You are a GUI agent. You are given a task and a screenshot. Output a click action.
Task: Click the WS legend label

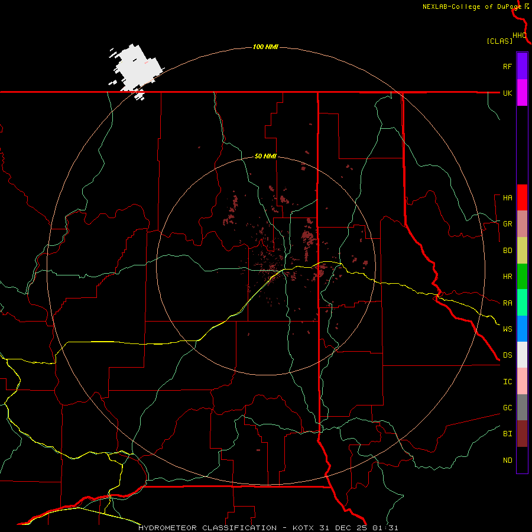point(507,329)
